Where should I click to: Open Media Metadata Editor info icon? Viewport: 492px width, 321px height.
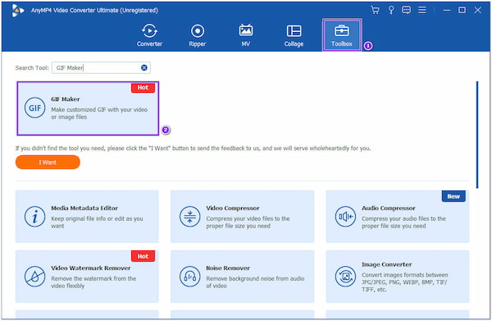point(34,217)
